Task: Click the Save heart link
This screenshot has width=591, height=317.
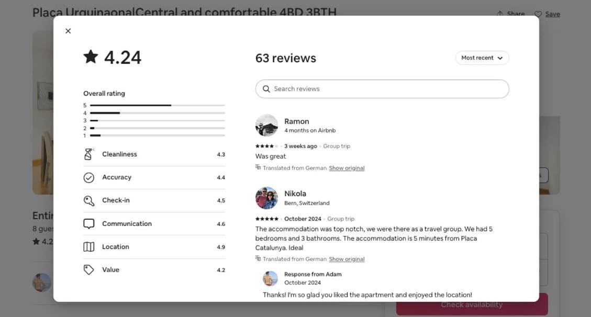Action: tap(547, 14)
